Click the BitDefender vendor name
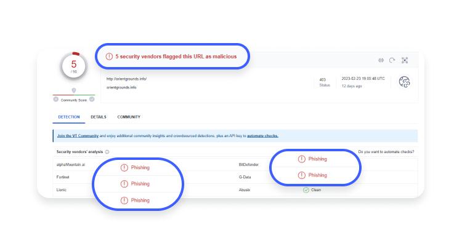This screenshot has height=246, width=462. 248,165
